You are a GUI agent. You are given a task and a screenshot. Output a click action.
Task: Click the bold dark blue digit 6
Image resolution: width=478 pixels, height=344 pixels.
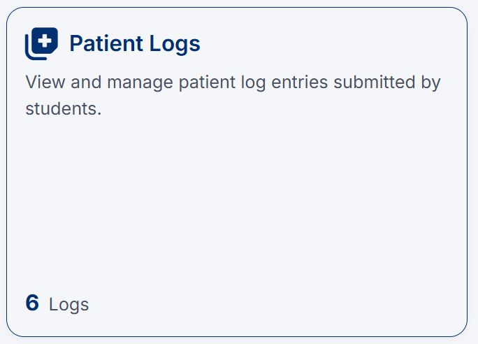tap(32, 303)
